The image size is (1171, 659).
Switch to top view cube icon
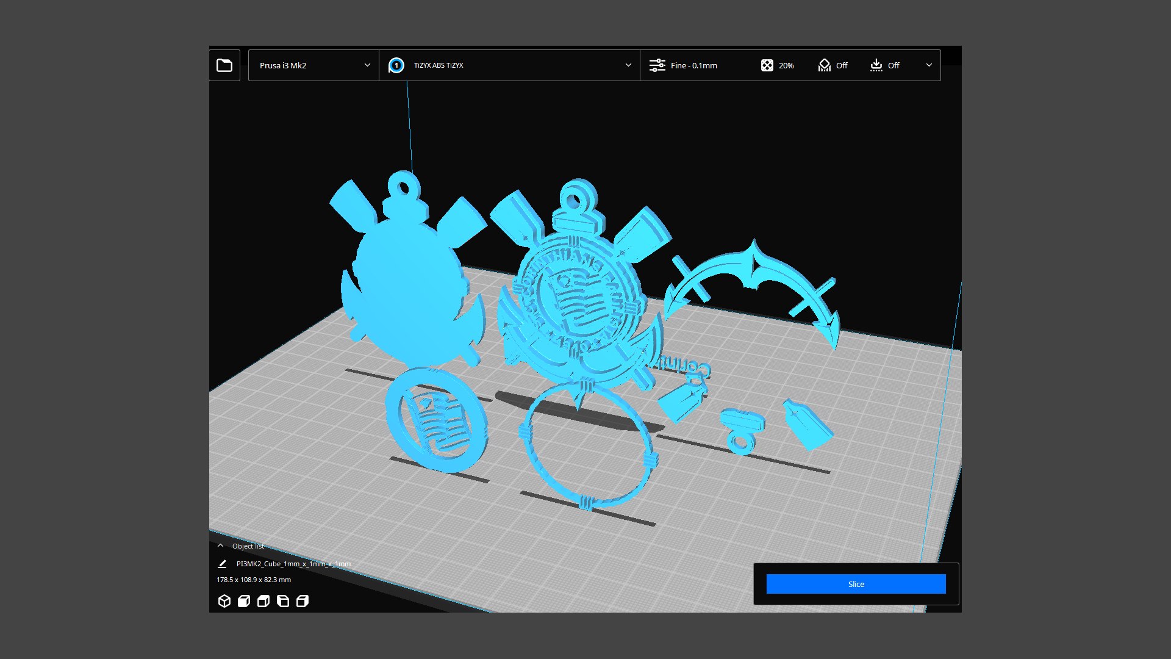click(263, 602)
